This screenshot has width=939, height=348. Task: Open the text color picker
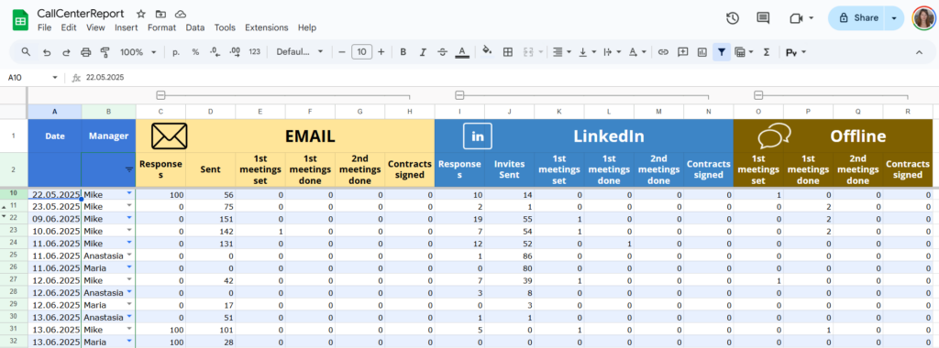(x=462, y=52)
